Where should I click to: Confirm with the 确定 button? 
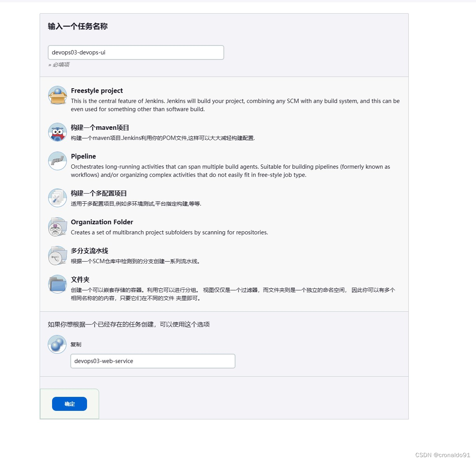70,404
